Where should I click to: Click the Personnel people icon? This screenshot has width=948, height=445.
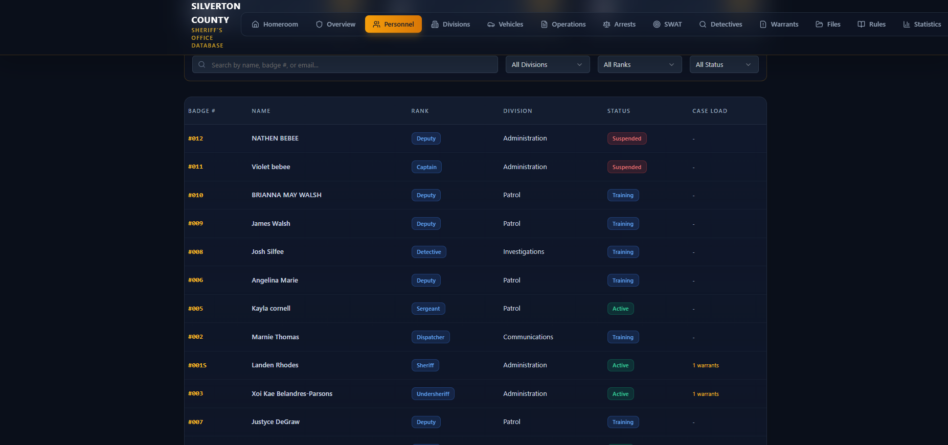[376, 24]
